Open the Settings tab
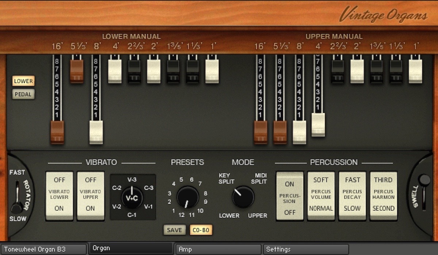Viewport: 438px width, 255px height. [306, 250]
